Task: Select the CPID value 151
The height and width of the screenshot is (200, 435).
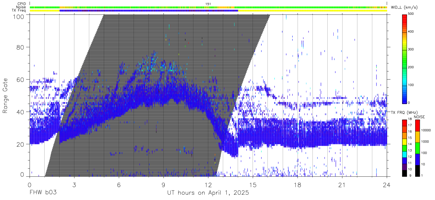Action: click(208, 4)
